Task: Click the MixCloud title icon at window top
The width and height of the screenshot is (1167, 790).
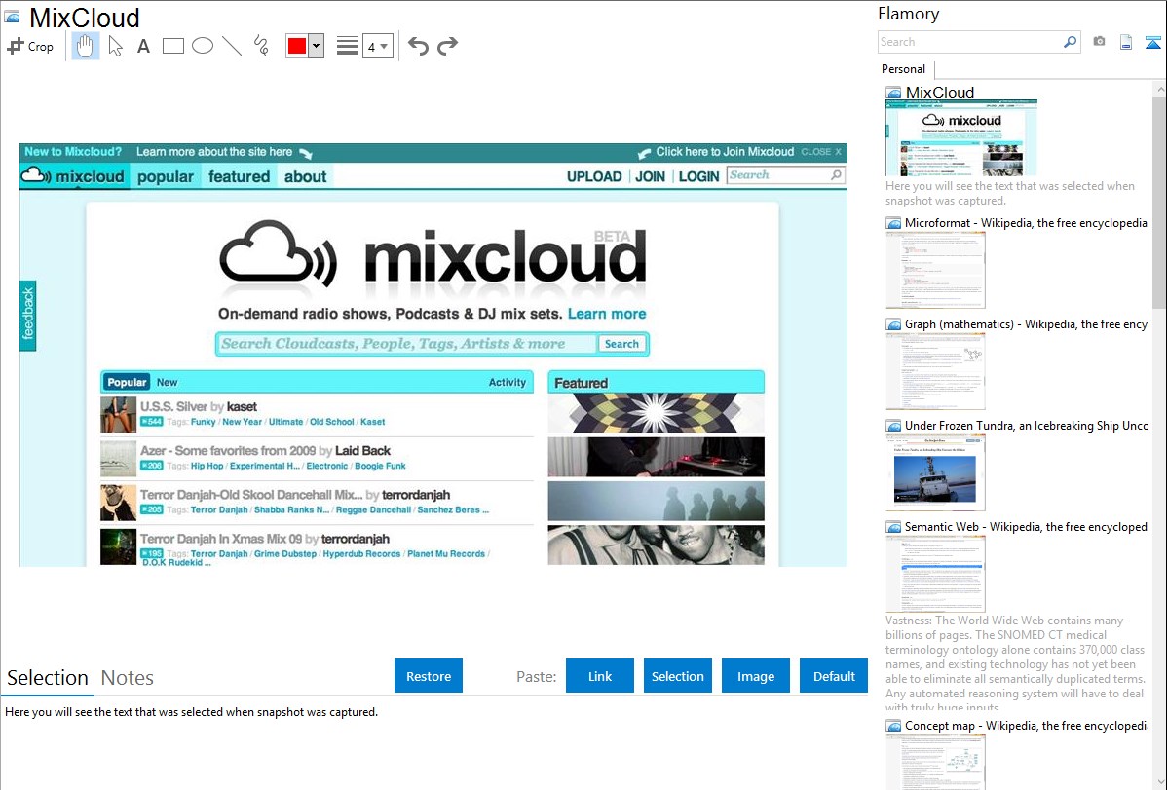Action: (12, 17)
